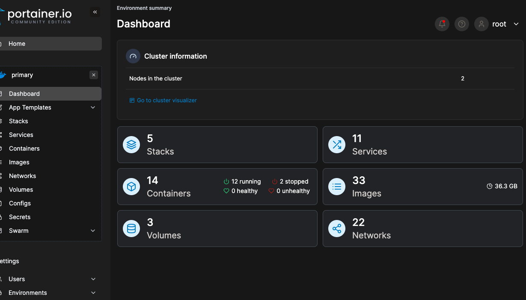Close the primary environment with X
This screenshot has width=526, height=300.
[x=94, y=75]
